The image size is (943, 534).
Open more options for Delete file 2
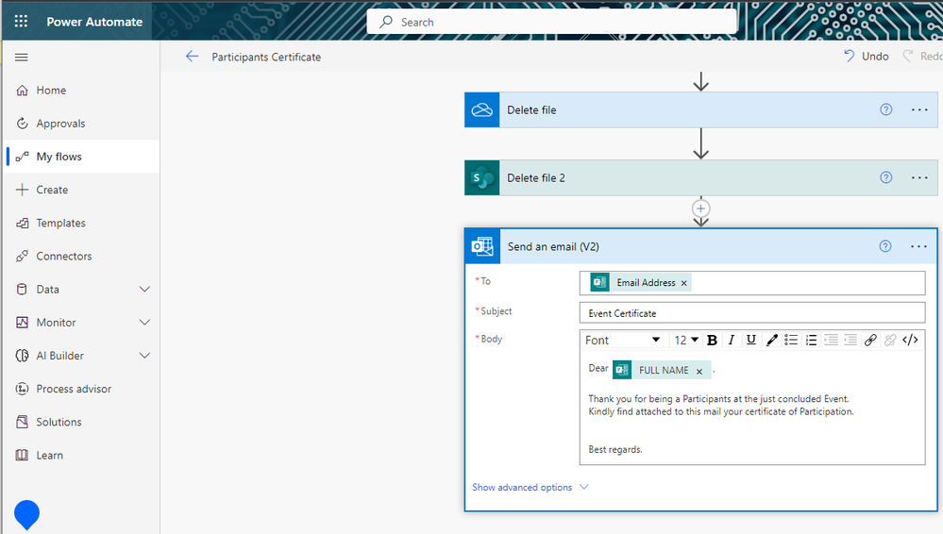click(x=919, y=177)
